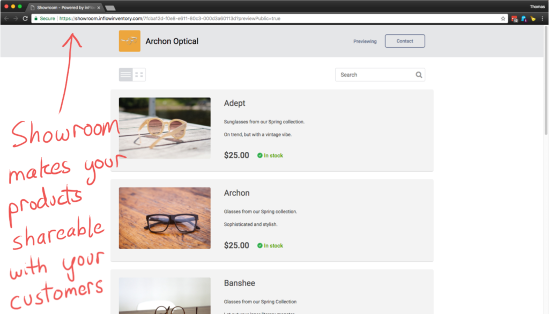Click the Archon Optical logo image
Screen dimensions: 549x314
coord(130,41)
